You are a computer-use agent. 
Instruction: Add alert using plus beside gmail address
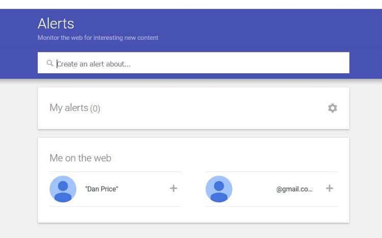[330, 188]
